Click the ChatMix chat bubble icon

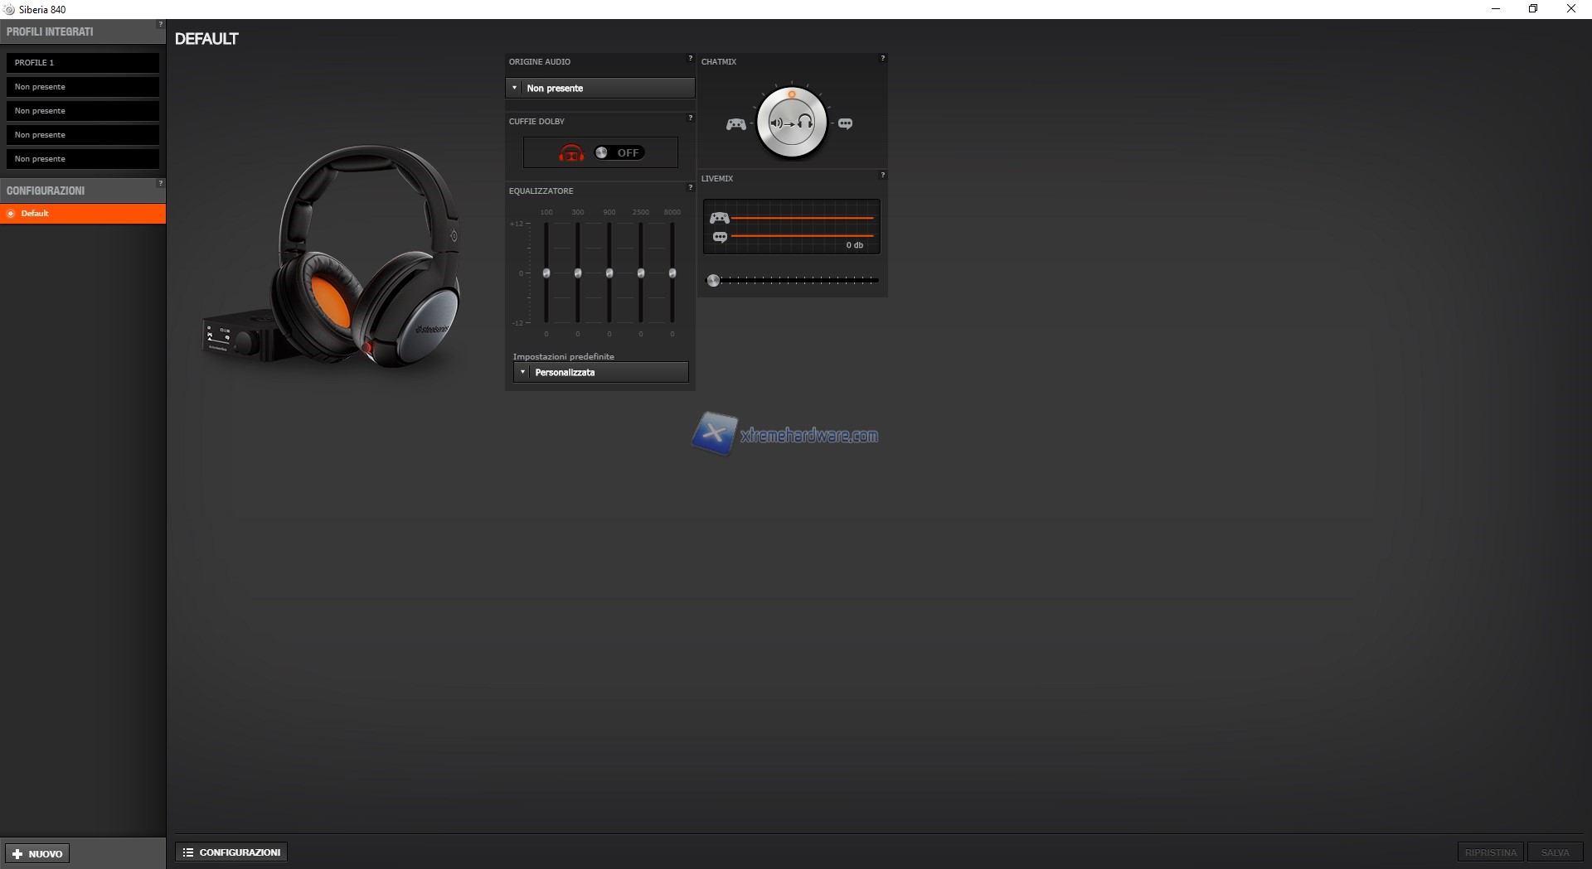(x=845, y=124)
